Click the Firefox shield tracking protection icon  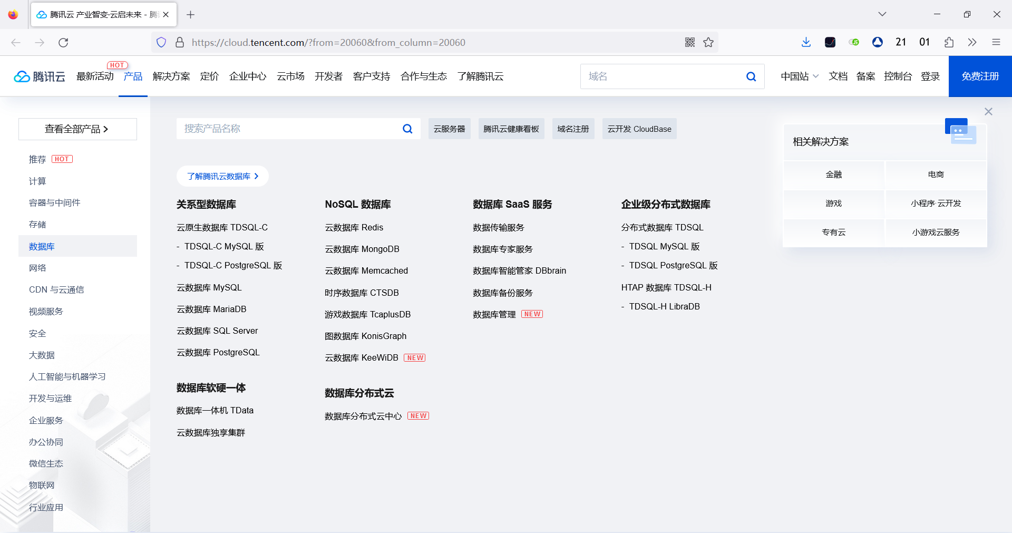(x=161, y=42)
